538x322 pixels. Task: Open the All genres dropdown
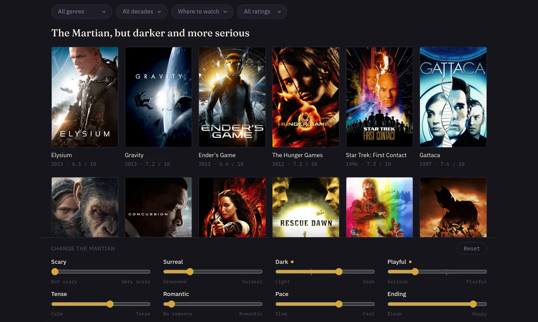click(x=81, y=11)
